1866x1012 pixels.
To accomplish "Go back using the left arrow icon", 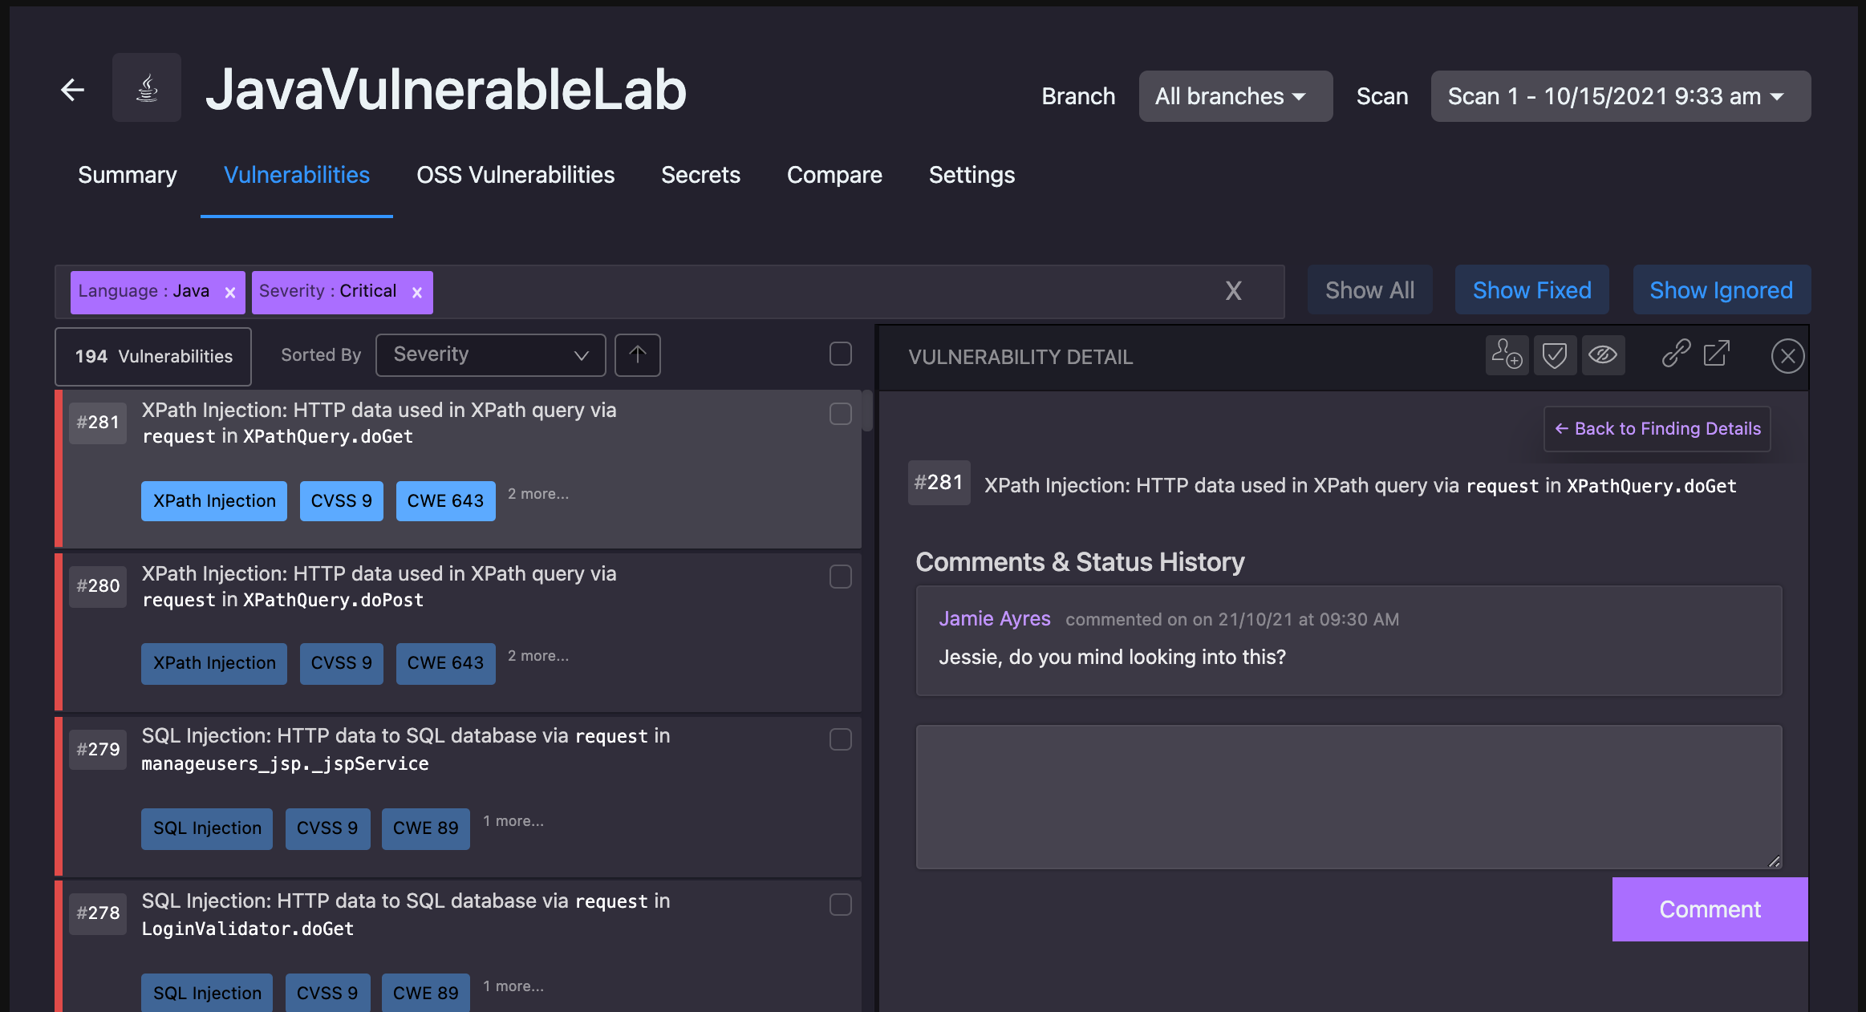I will click(x=73, y=89).
